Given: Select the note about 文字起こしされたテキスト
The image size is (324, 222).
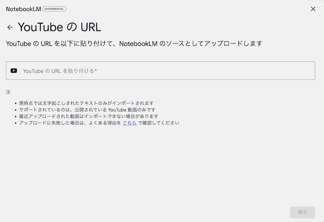Looking at the screenshot, I should point(86,103).
